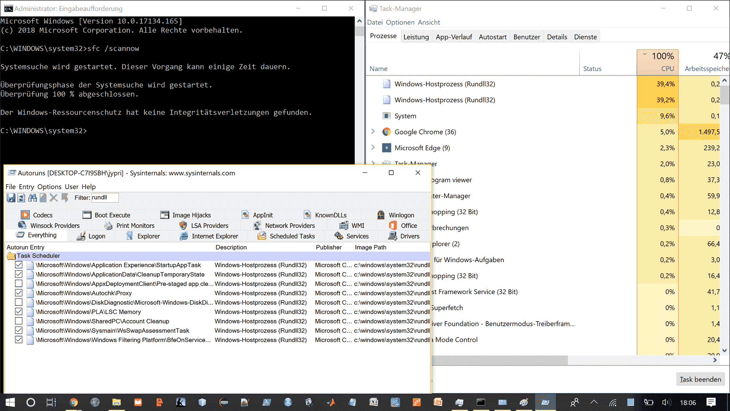
Task: Select the Task Scheduler group row
Action: click(218, 256)
